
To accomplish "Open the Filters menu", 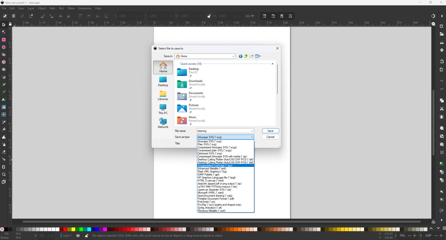I will click(x=71, y=8).
